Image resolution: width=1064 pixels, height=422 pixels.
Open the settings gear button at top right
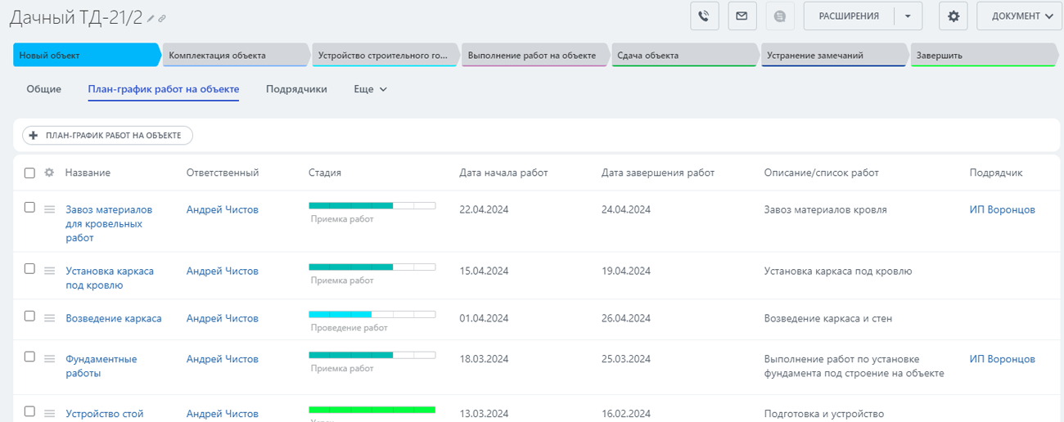pyautogui.click(x=953, y=16)
